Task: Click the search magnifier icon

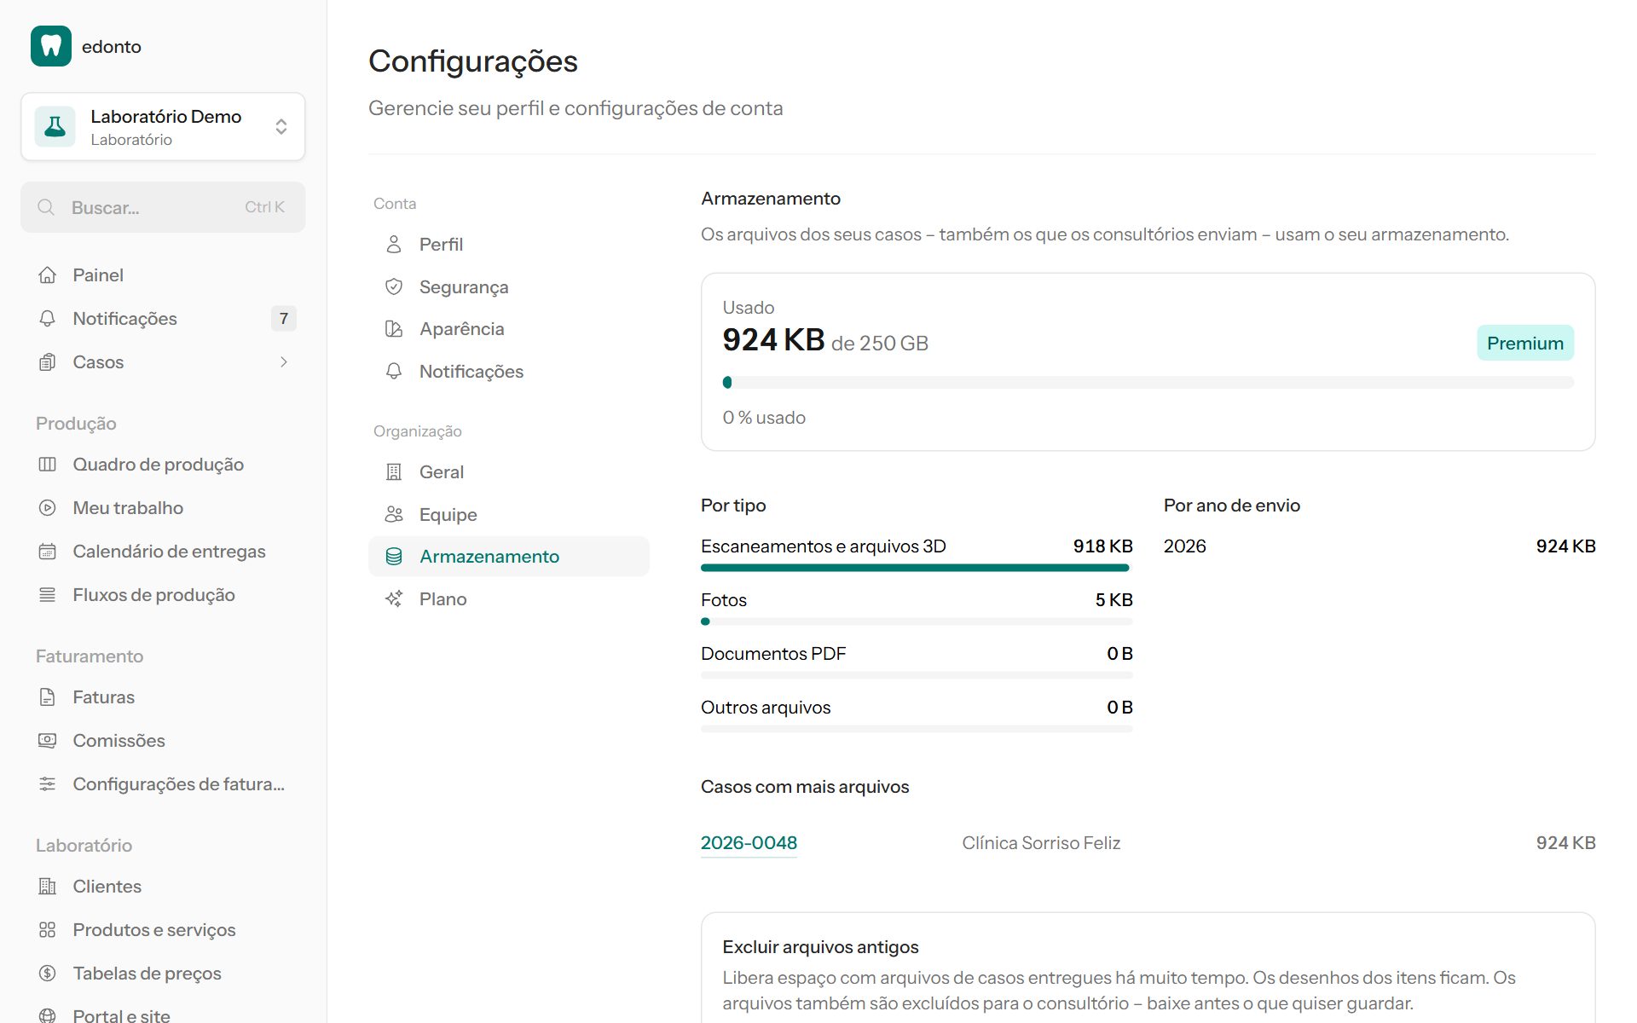Action: coord(46,207)
